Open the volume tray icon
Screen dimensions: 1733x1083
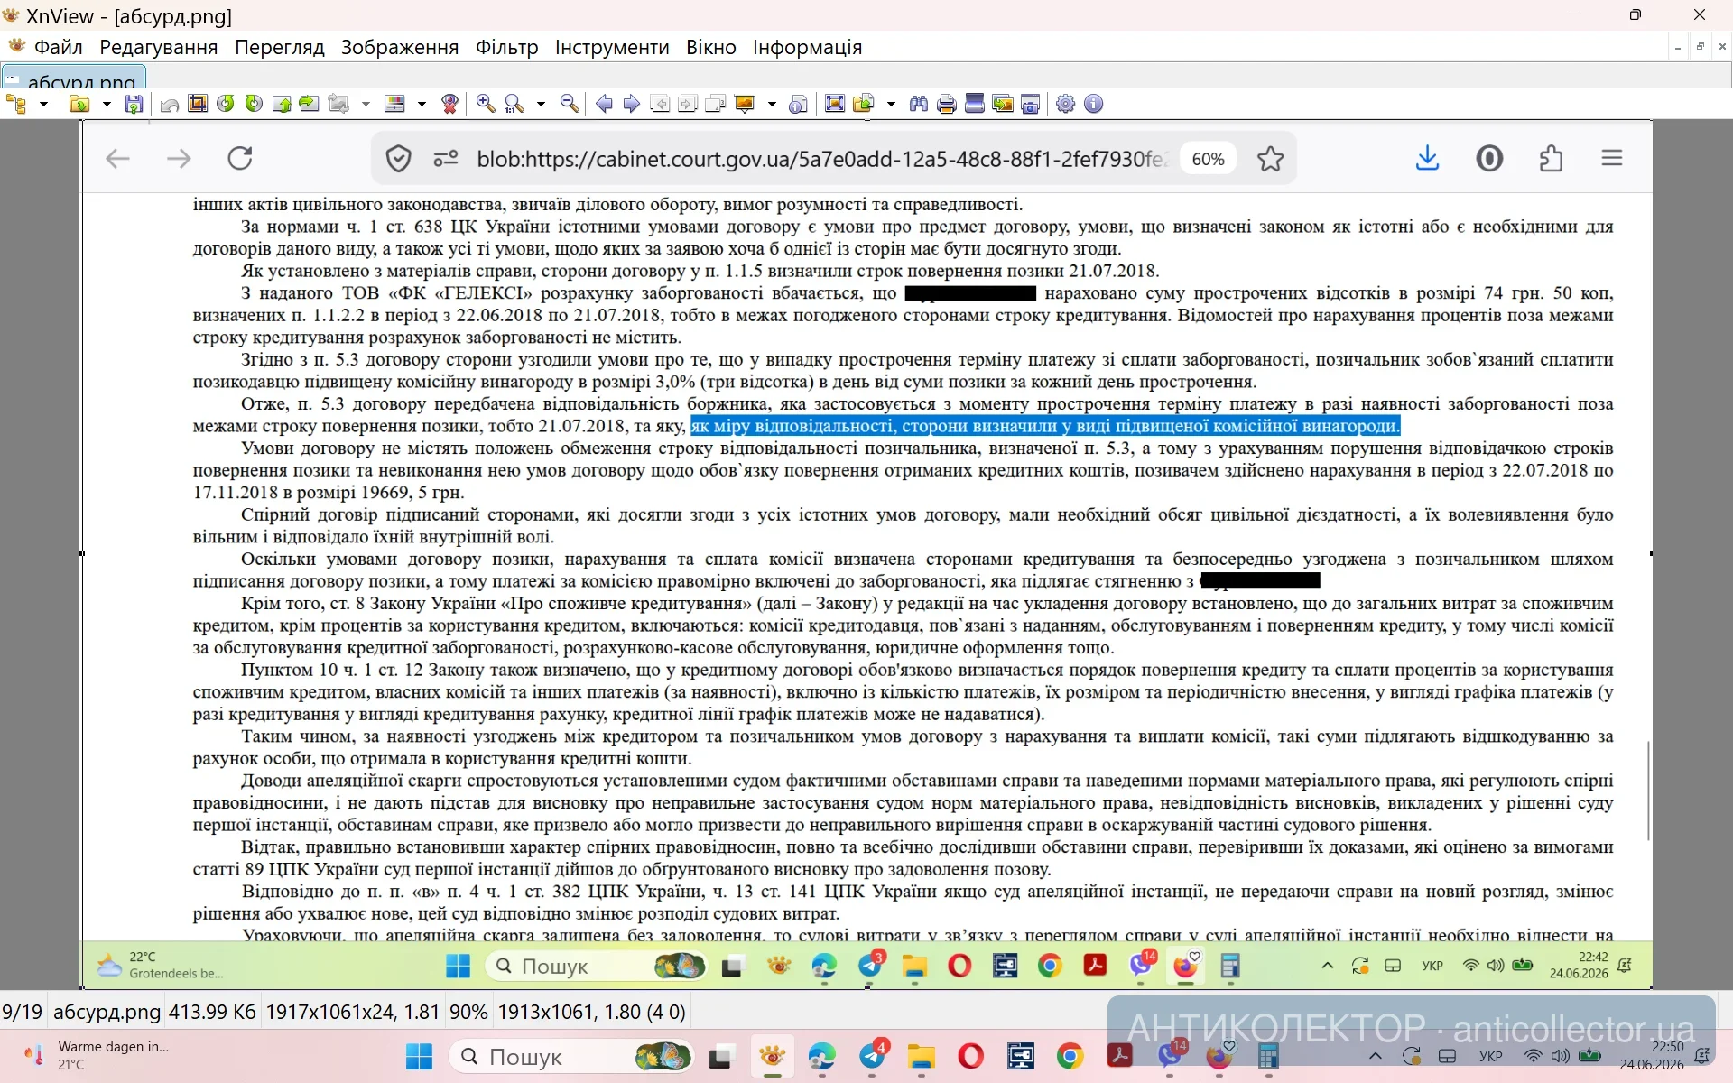coord(1561,1056)
